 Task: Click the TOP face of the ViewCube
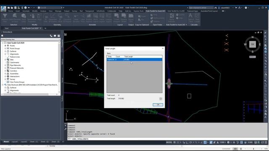pyautogui.click(x=252, y=44)
